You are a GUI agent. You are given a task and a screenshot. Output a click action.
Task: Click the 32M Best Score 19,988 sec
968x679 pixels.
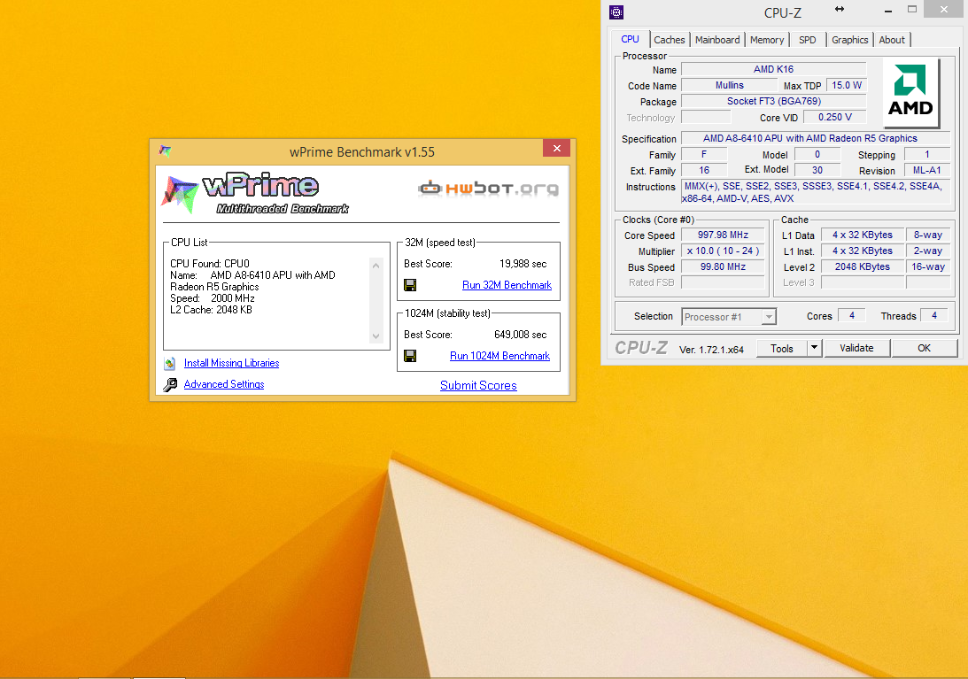523,264
